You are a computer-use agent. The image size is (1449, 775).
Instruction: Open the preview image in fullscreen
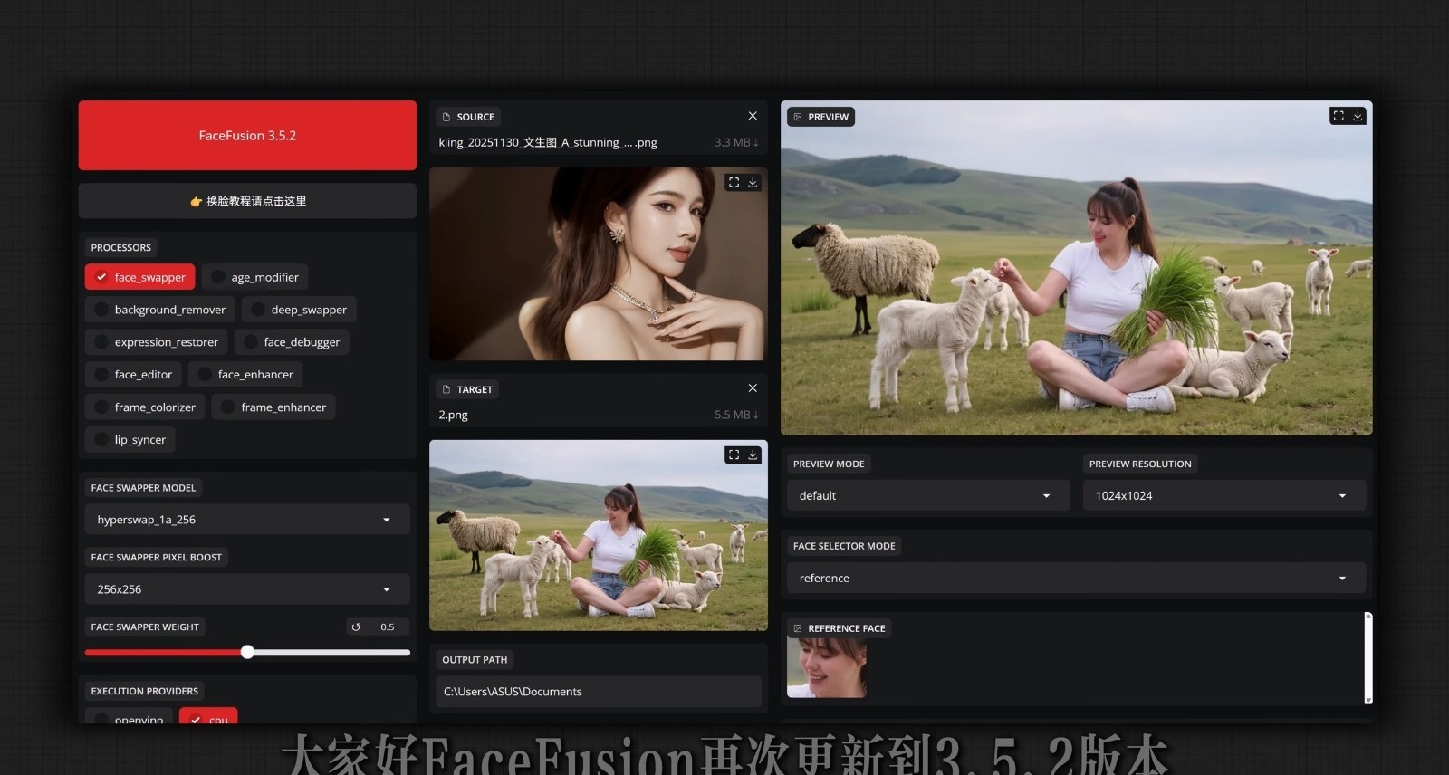coord(1339,116)
